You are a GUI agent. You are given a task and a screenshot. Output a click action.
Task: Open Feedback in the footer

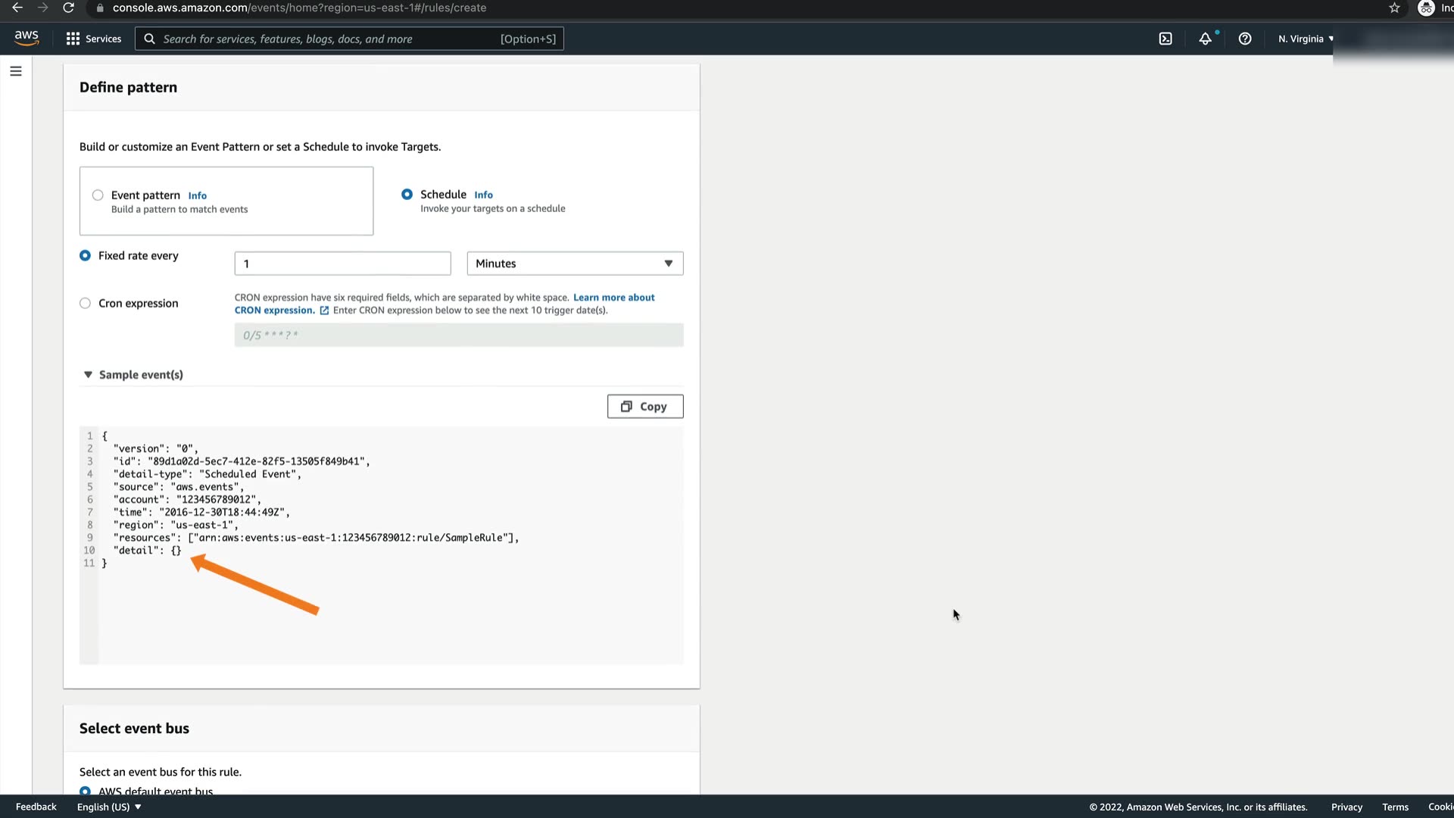tap(36, 807)
